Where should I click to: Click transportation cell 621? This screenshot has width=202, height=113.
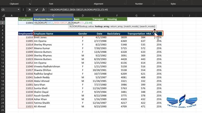136,74
